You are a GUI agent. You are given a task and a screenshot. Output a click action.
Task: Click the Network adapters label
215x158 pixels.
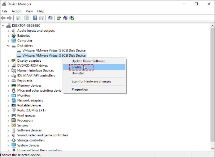click(30, 100)
